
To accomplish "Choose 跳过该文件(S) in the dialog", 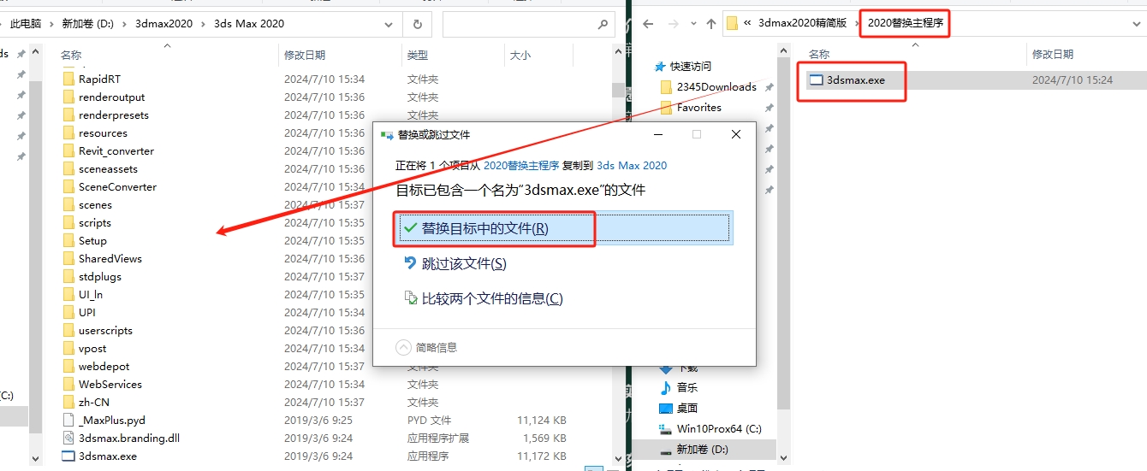I will [455, 263].
